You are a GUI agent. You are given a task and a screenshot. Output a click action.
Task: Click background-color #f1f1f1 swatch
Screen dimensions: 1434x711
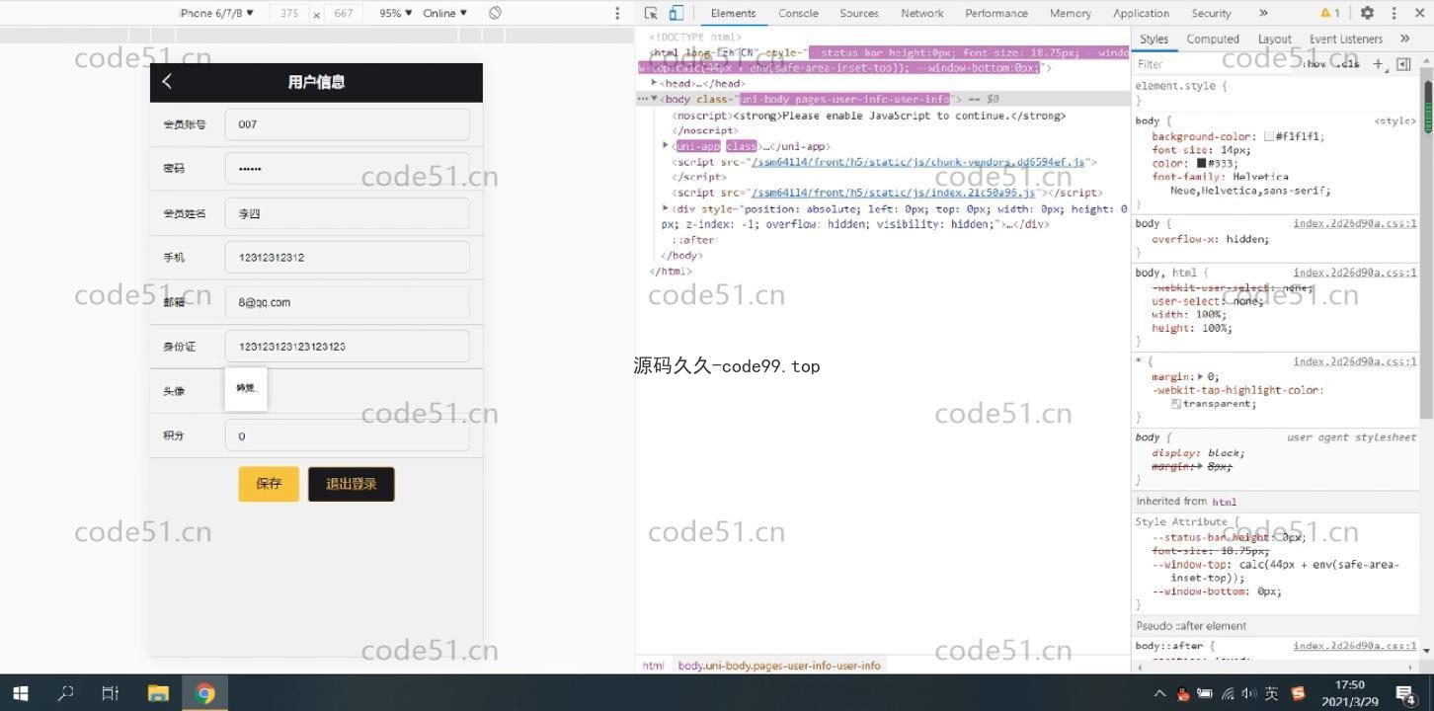click(1269, 136)
